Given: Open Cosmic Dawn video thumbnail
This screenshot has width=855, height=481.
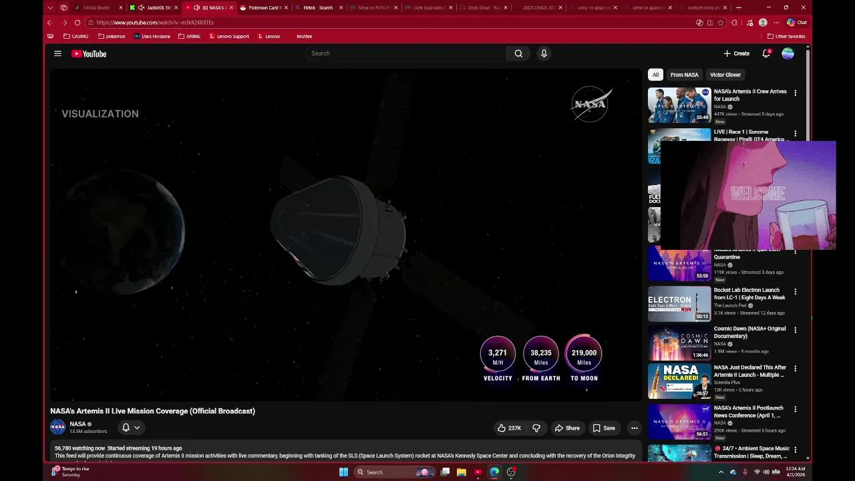Looking at the screenshot, I should tap(679, 342).
